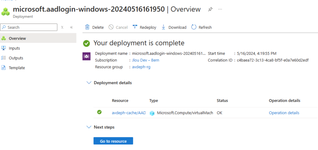
Task: Open the Overview menu item
Action: [38, 38]
